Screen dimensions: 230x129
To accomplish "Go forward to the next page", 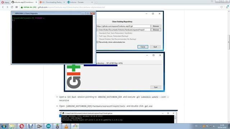I will click(7, 7).
